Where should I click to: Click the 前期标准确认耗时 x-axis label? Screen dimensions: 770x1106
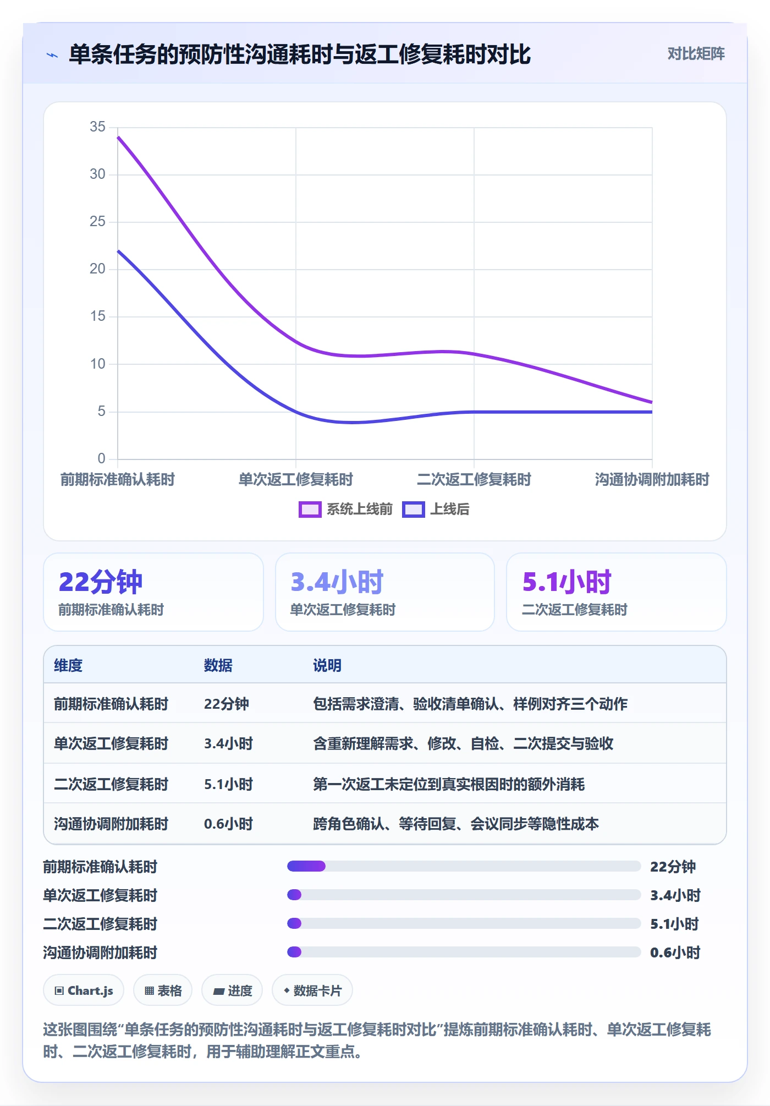coord(118,479)
